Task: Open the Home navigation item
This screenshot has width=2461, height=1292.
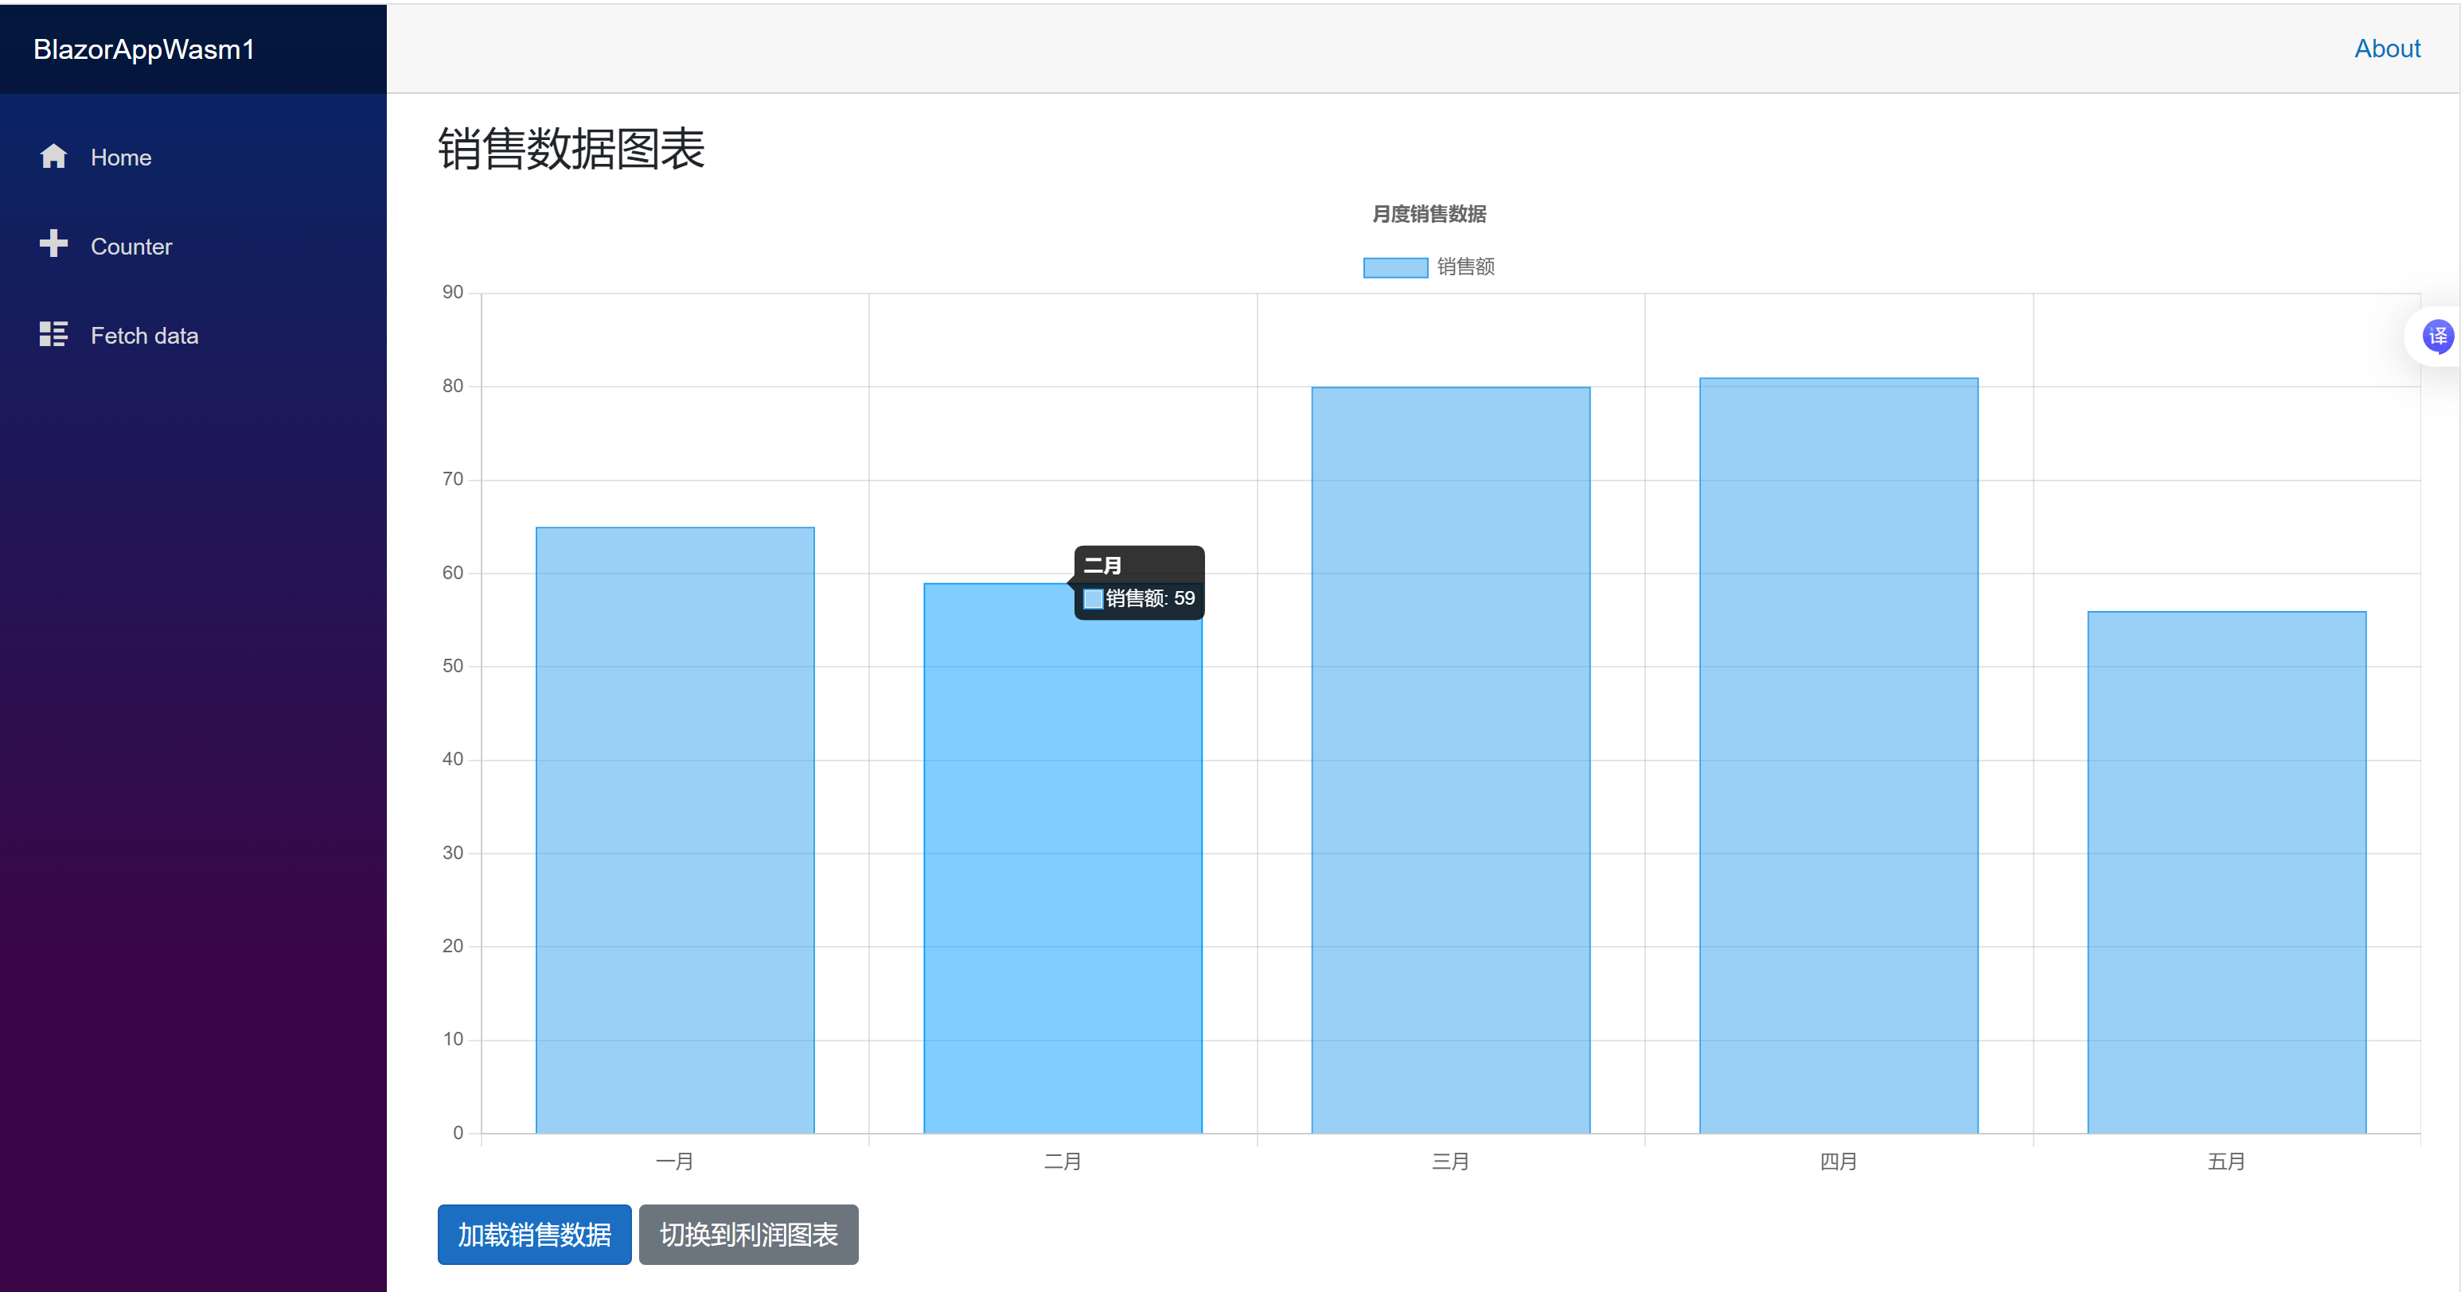Action: 121,158
